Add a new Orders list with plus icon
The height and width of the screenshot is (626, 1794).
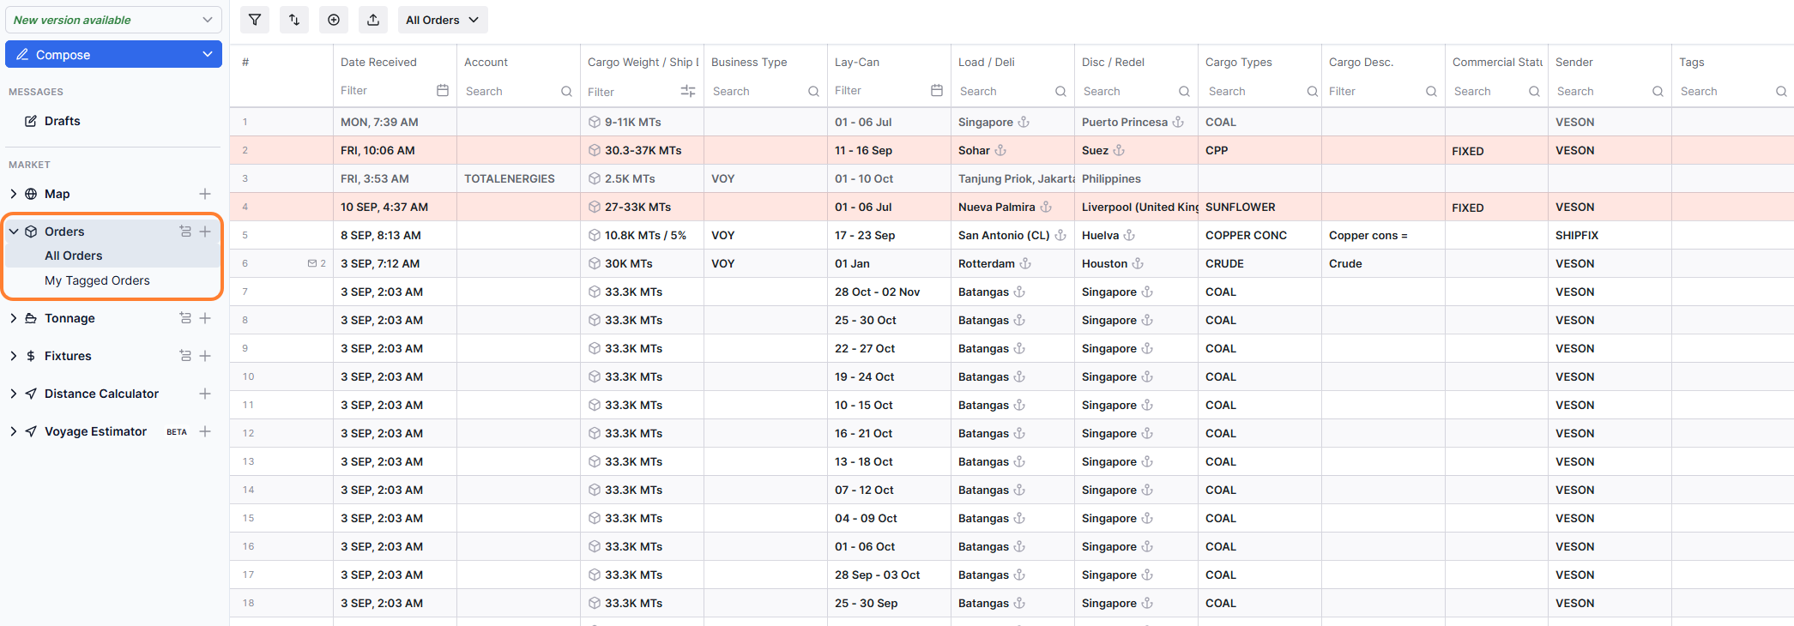[205, 232]
